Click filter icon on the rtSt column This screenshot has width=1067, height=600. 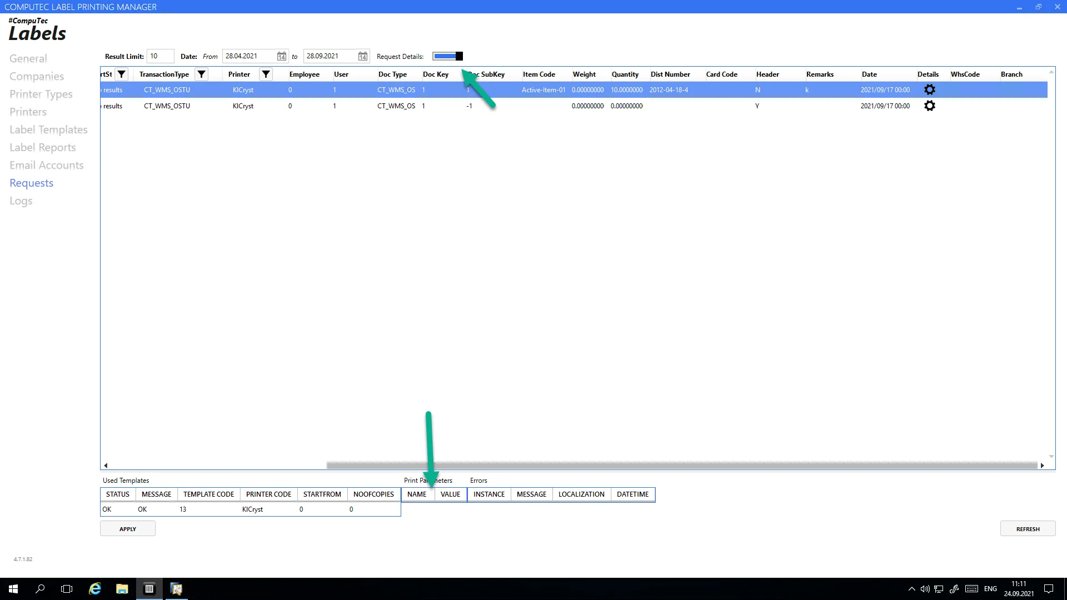pos(121,74)
